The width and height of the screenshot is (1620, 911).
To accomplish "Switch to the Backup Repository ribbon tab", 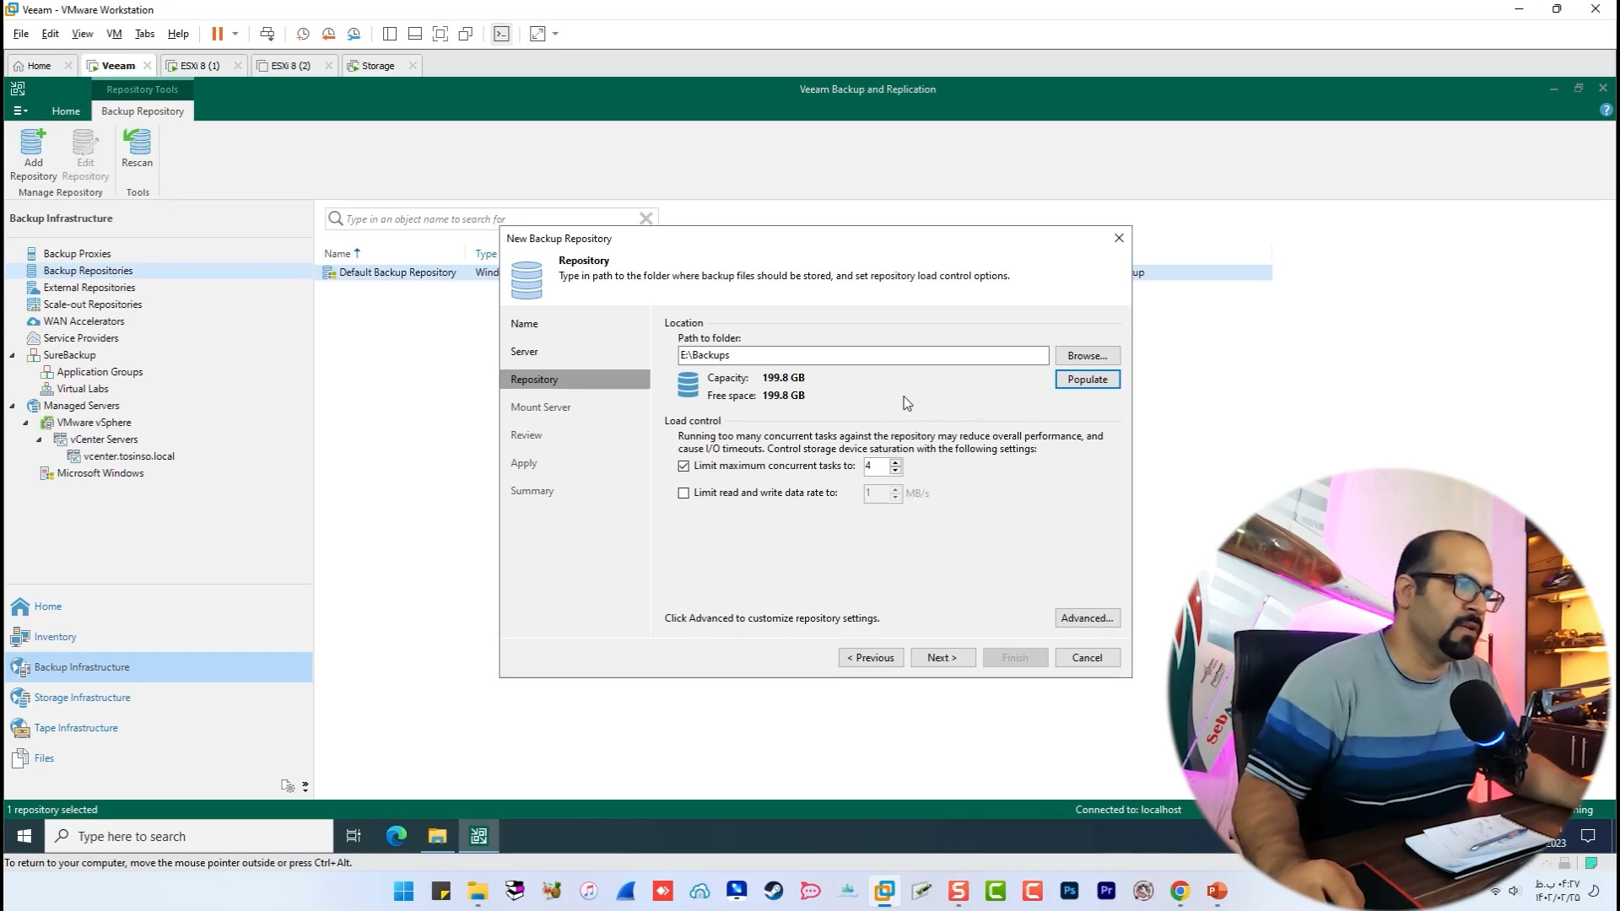I will (x=143, y=111).
